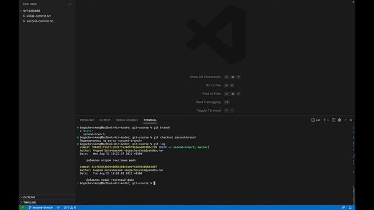The image size is (374, 210).
Task: Open the feedback icon in status bar
Action: click(343, 208)
